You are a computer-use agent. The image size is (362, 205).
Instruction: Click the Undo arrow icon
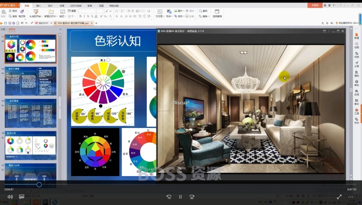coord(22,23)
